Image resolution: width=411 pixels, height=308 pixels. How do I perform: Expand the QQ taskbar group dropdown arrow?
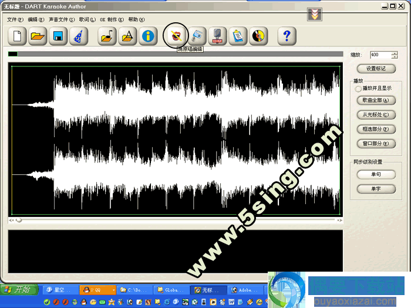pos(114,290)
